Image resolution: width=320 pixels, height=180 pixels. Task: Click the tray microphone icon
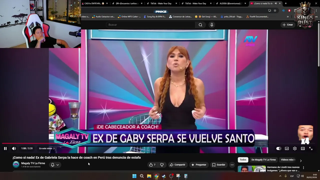[x=286, y=176]
